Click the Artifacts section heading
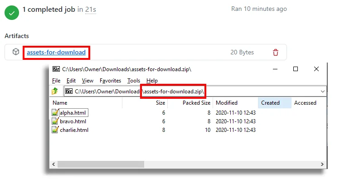340x179 pixels. [x=17, y=36]
